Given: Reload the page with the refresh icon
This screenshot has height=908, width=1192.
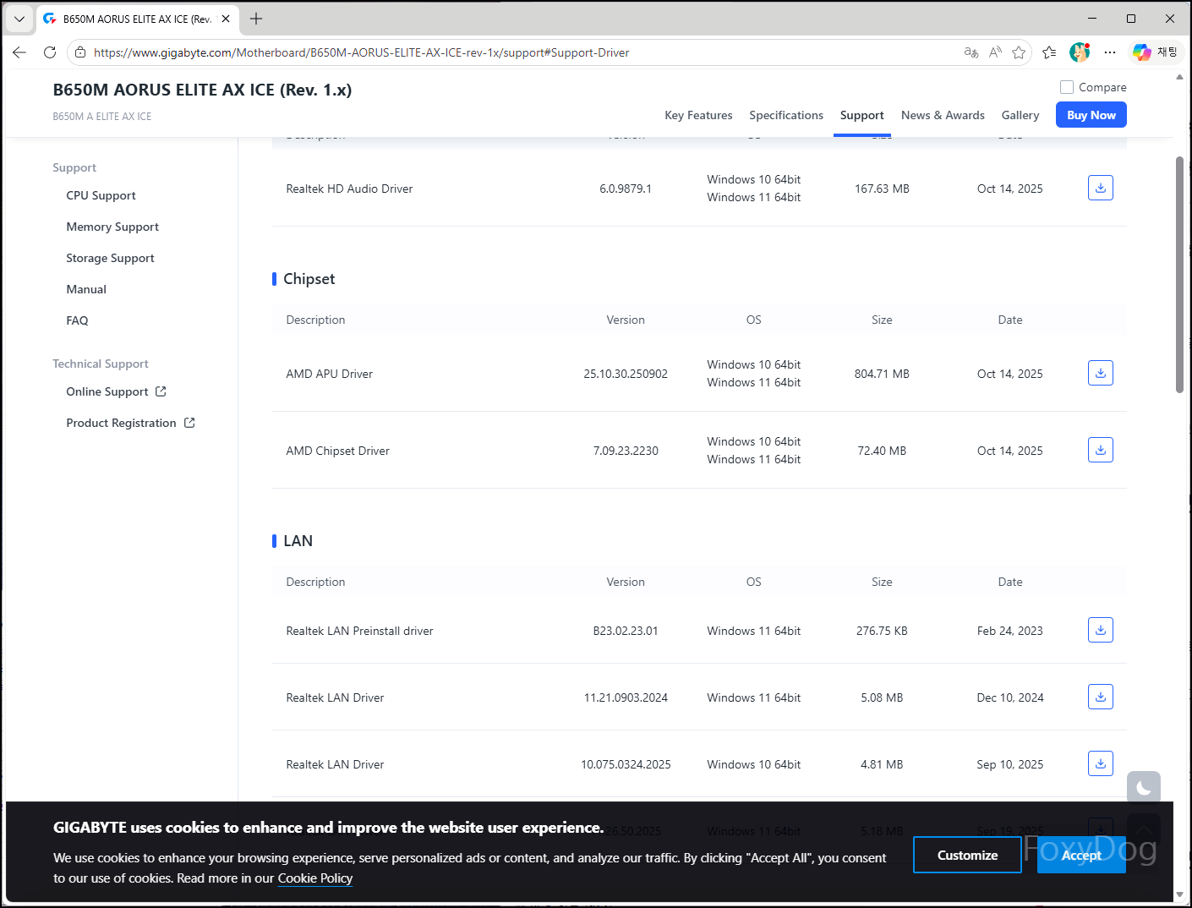Looking at the screenshot, I should pyautogui.click(x=50, y=52).
